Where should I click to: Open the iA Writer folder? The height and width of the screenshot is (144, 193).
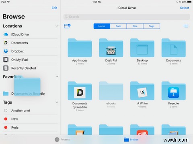(142, 91)
